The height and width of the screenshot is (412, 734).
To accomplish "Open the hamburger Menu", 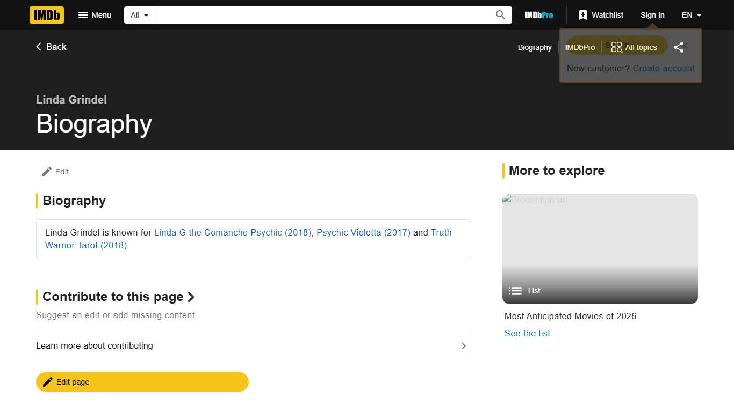I will pyautogui.click(x=95, y=15).
